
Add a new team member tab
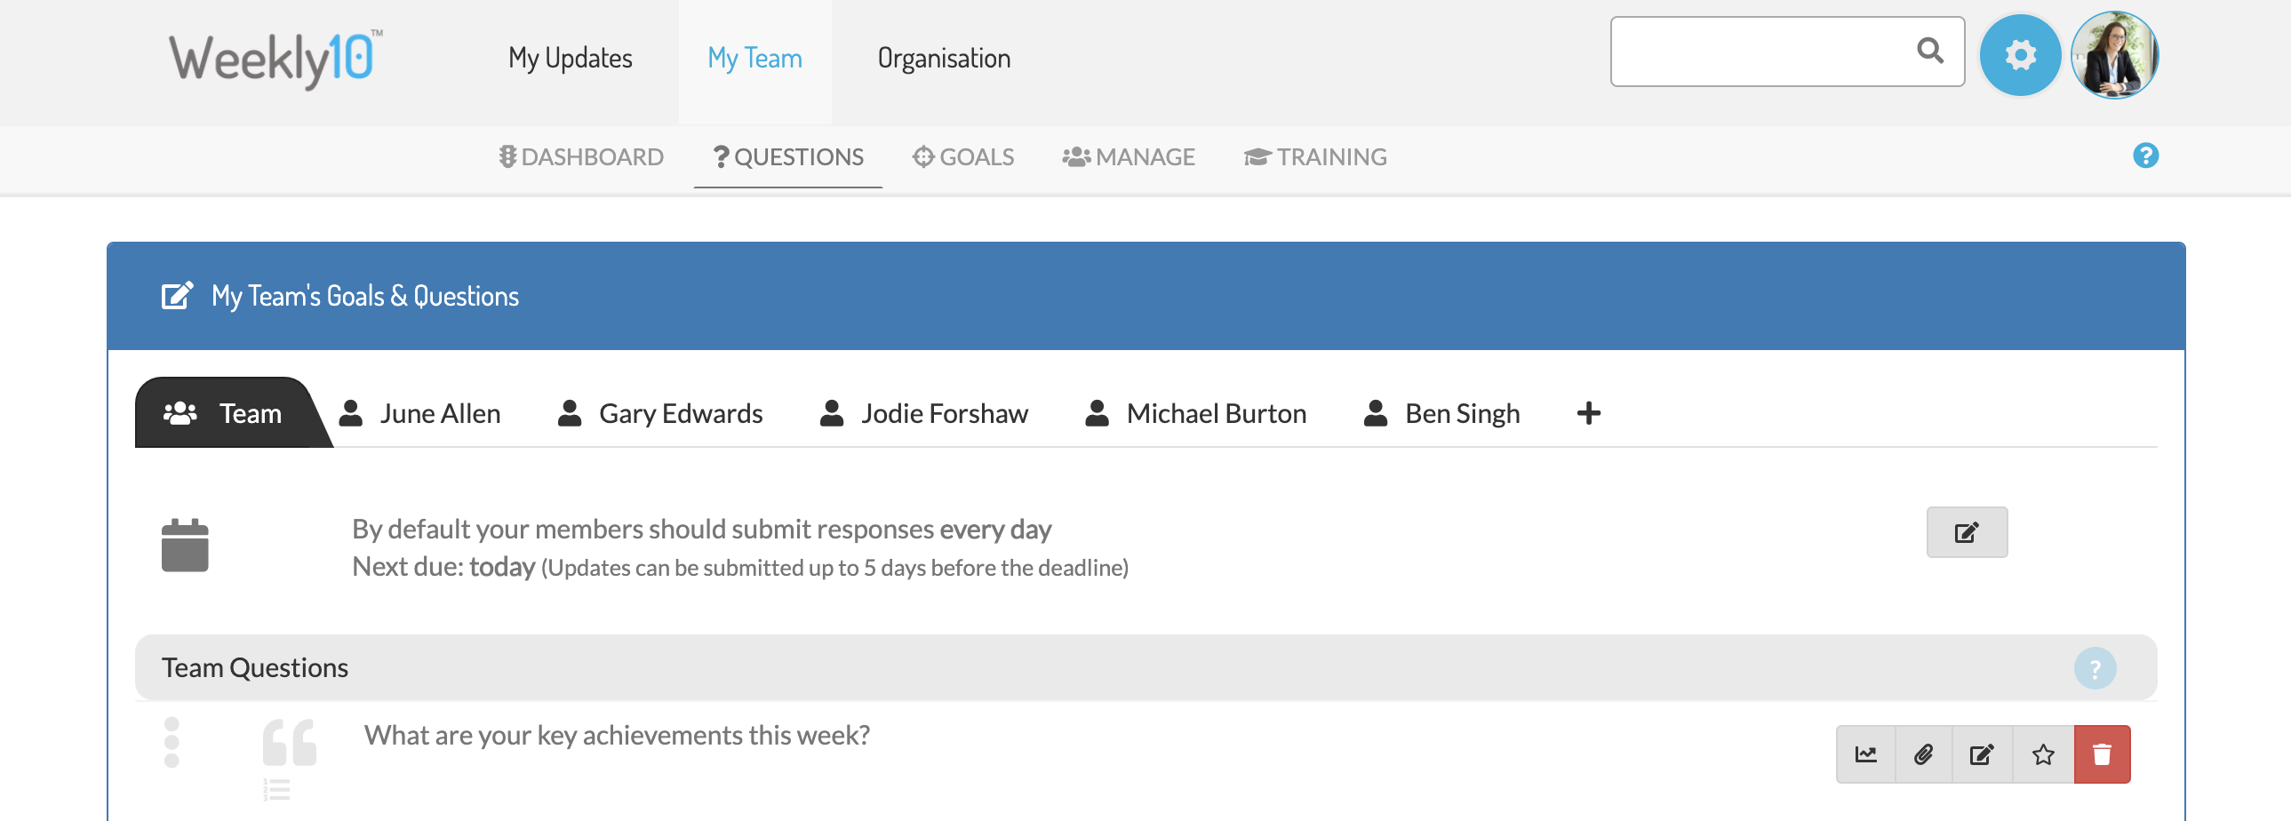tap(1588, 413)
